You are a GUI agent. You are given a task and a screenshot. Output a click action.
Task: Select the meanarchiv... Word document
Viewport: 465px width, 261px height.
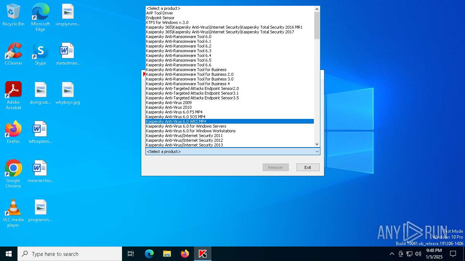tap(40, 172)
